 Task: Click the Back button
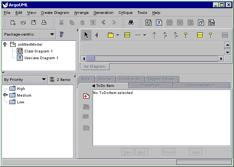(128, 152)
